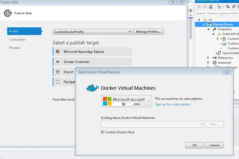The image size is (239, 159).
Task: Click the Docker whale logo in the dialog
Action: [92, 88]
